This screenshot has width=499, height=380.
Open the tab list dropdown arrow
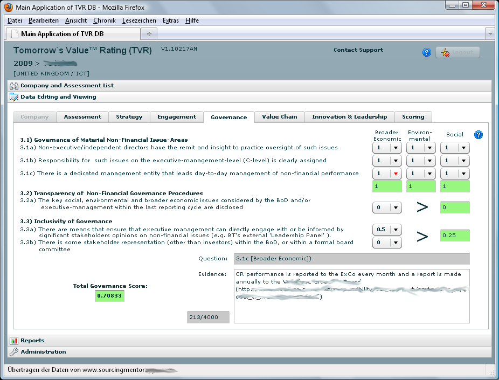[490, 33]
